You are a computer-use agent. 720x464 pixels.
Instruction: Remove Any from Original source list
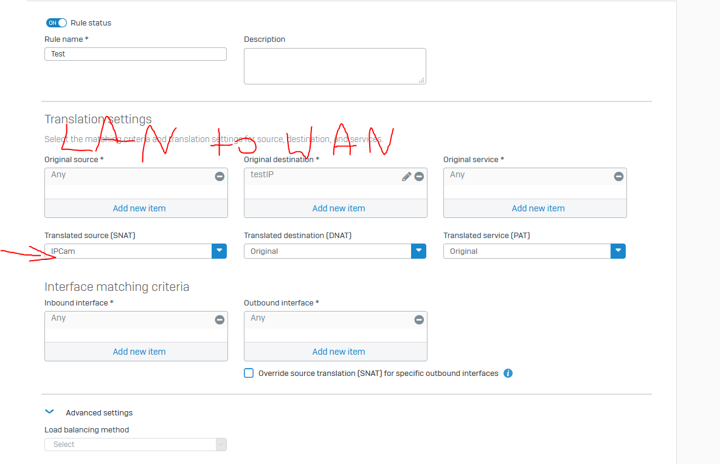pos(220,177)
